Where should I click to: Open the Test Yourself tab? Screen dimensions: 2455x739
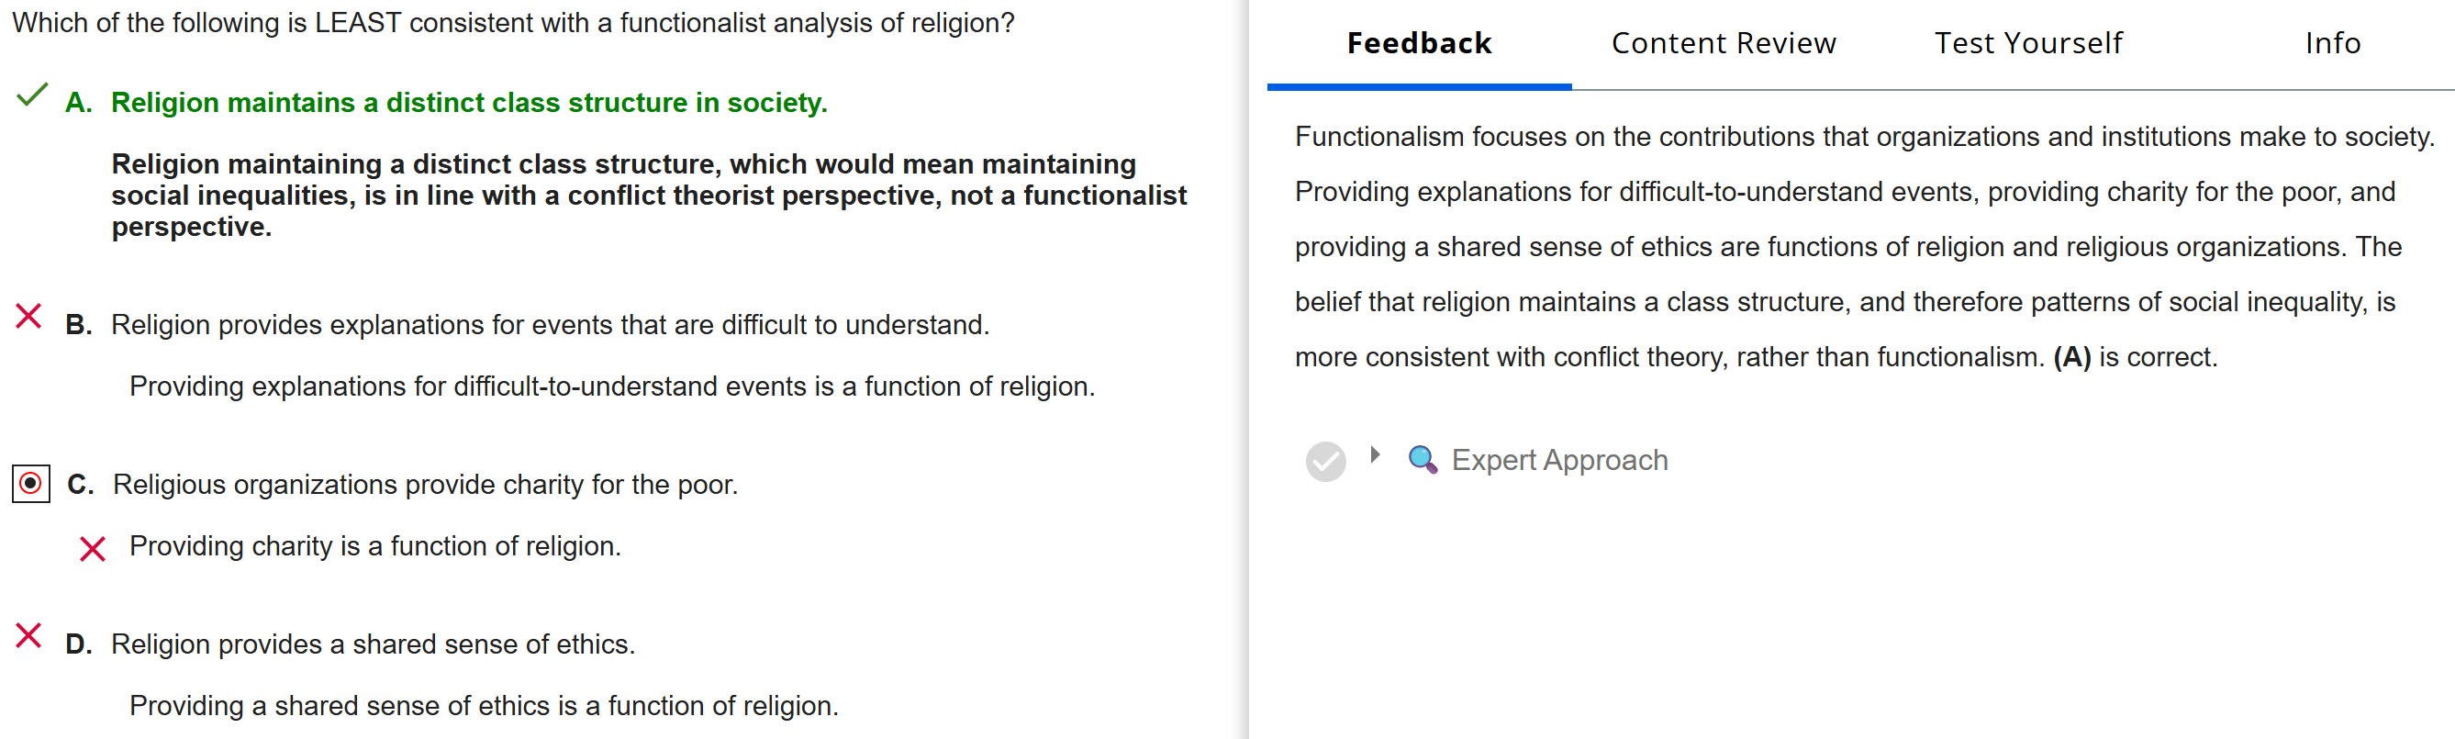click(2028, 44)
